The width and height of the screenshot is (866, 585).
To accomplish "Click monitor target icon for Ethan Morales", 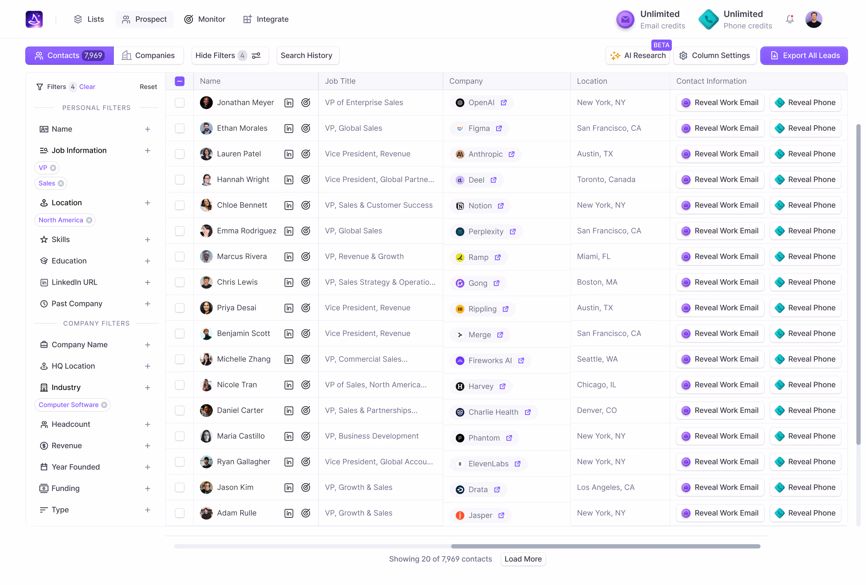I will 306,128.
